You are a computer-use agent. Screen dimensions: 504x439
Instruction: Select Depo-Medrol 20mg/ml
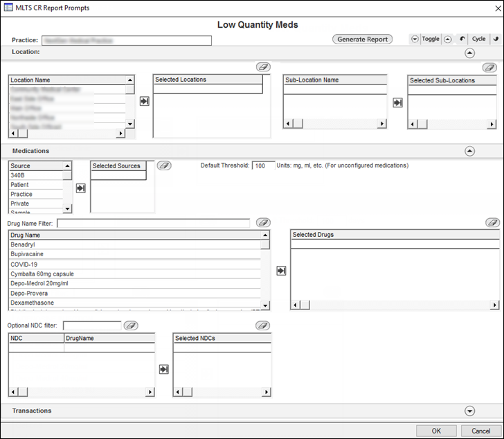pos(135,283)
